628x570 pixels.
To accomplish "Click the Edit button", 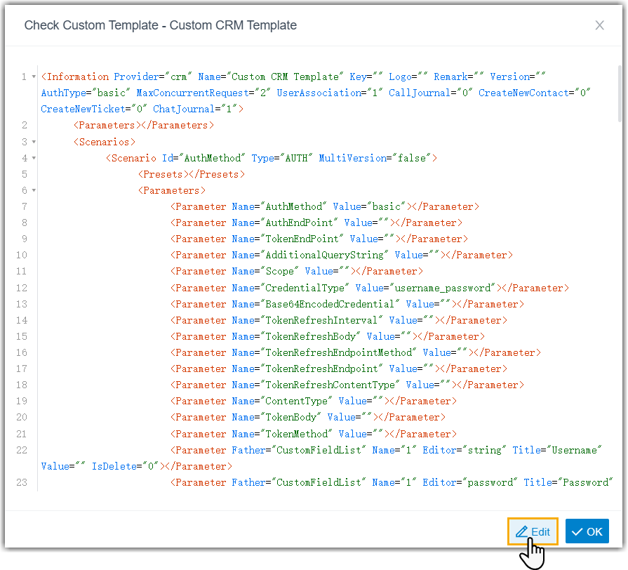I will pyautogui.click(x=533, y=531).
